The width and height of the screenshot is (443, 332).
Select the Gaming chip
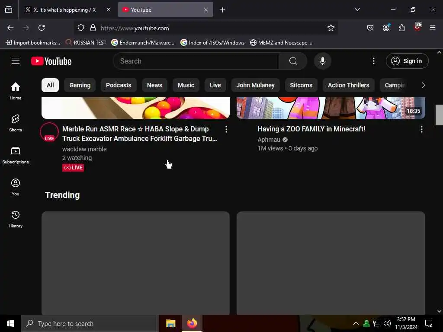point(80,85)
